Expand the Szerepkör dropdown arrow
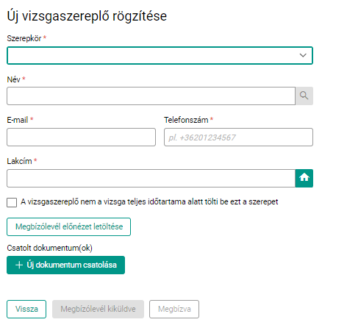 pos(303,55)
